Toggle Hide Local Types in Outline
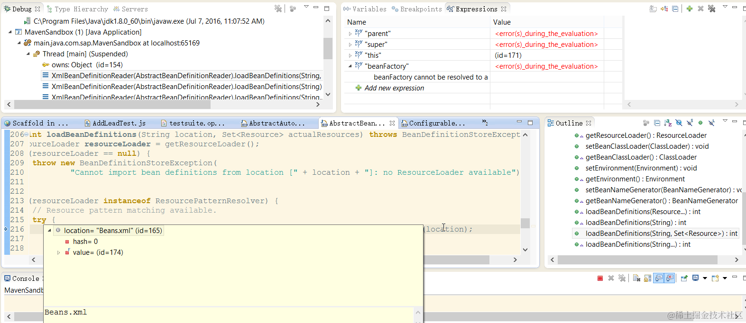The height and width of the screenshot is (323, 746). pyautogui.click(x=711, y=123)
